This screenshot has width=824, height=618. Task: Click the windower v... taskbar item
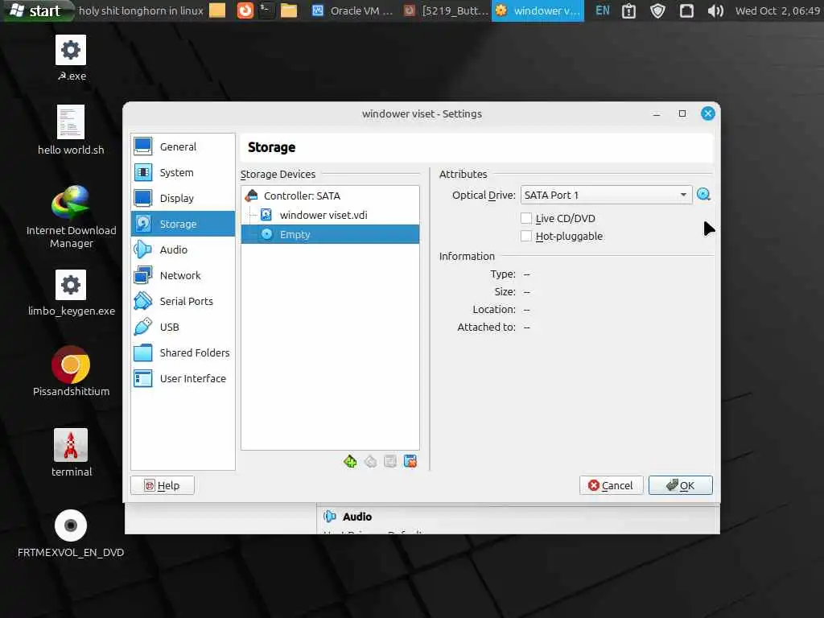click(x=538, y=10)
